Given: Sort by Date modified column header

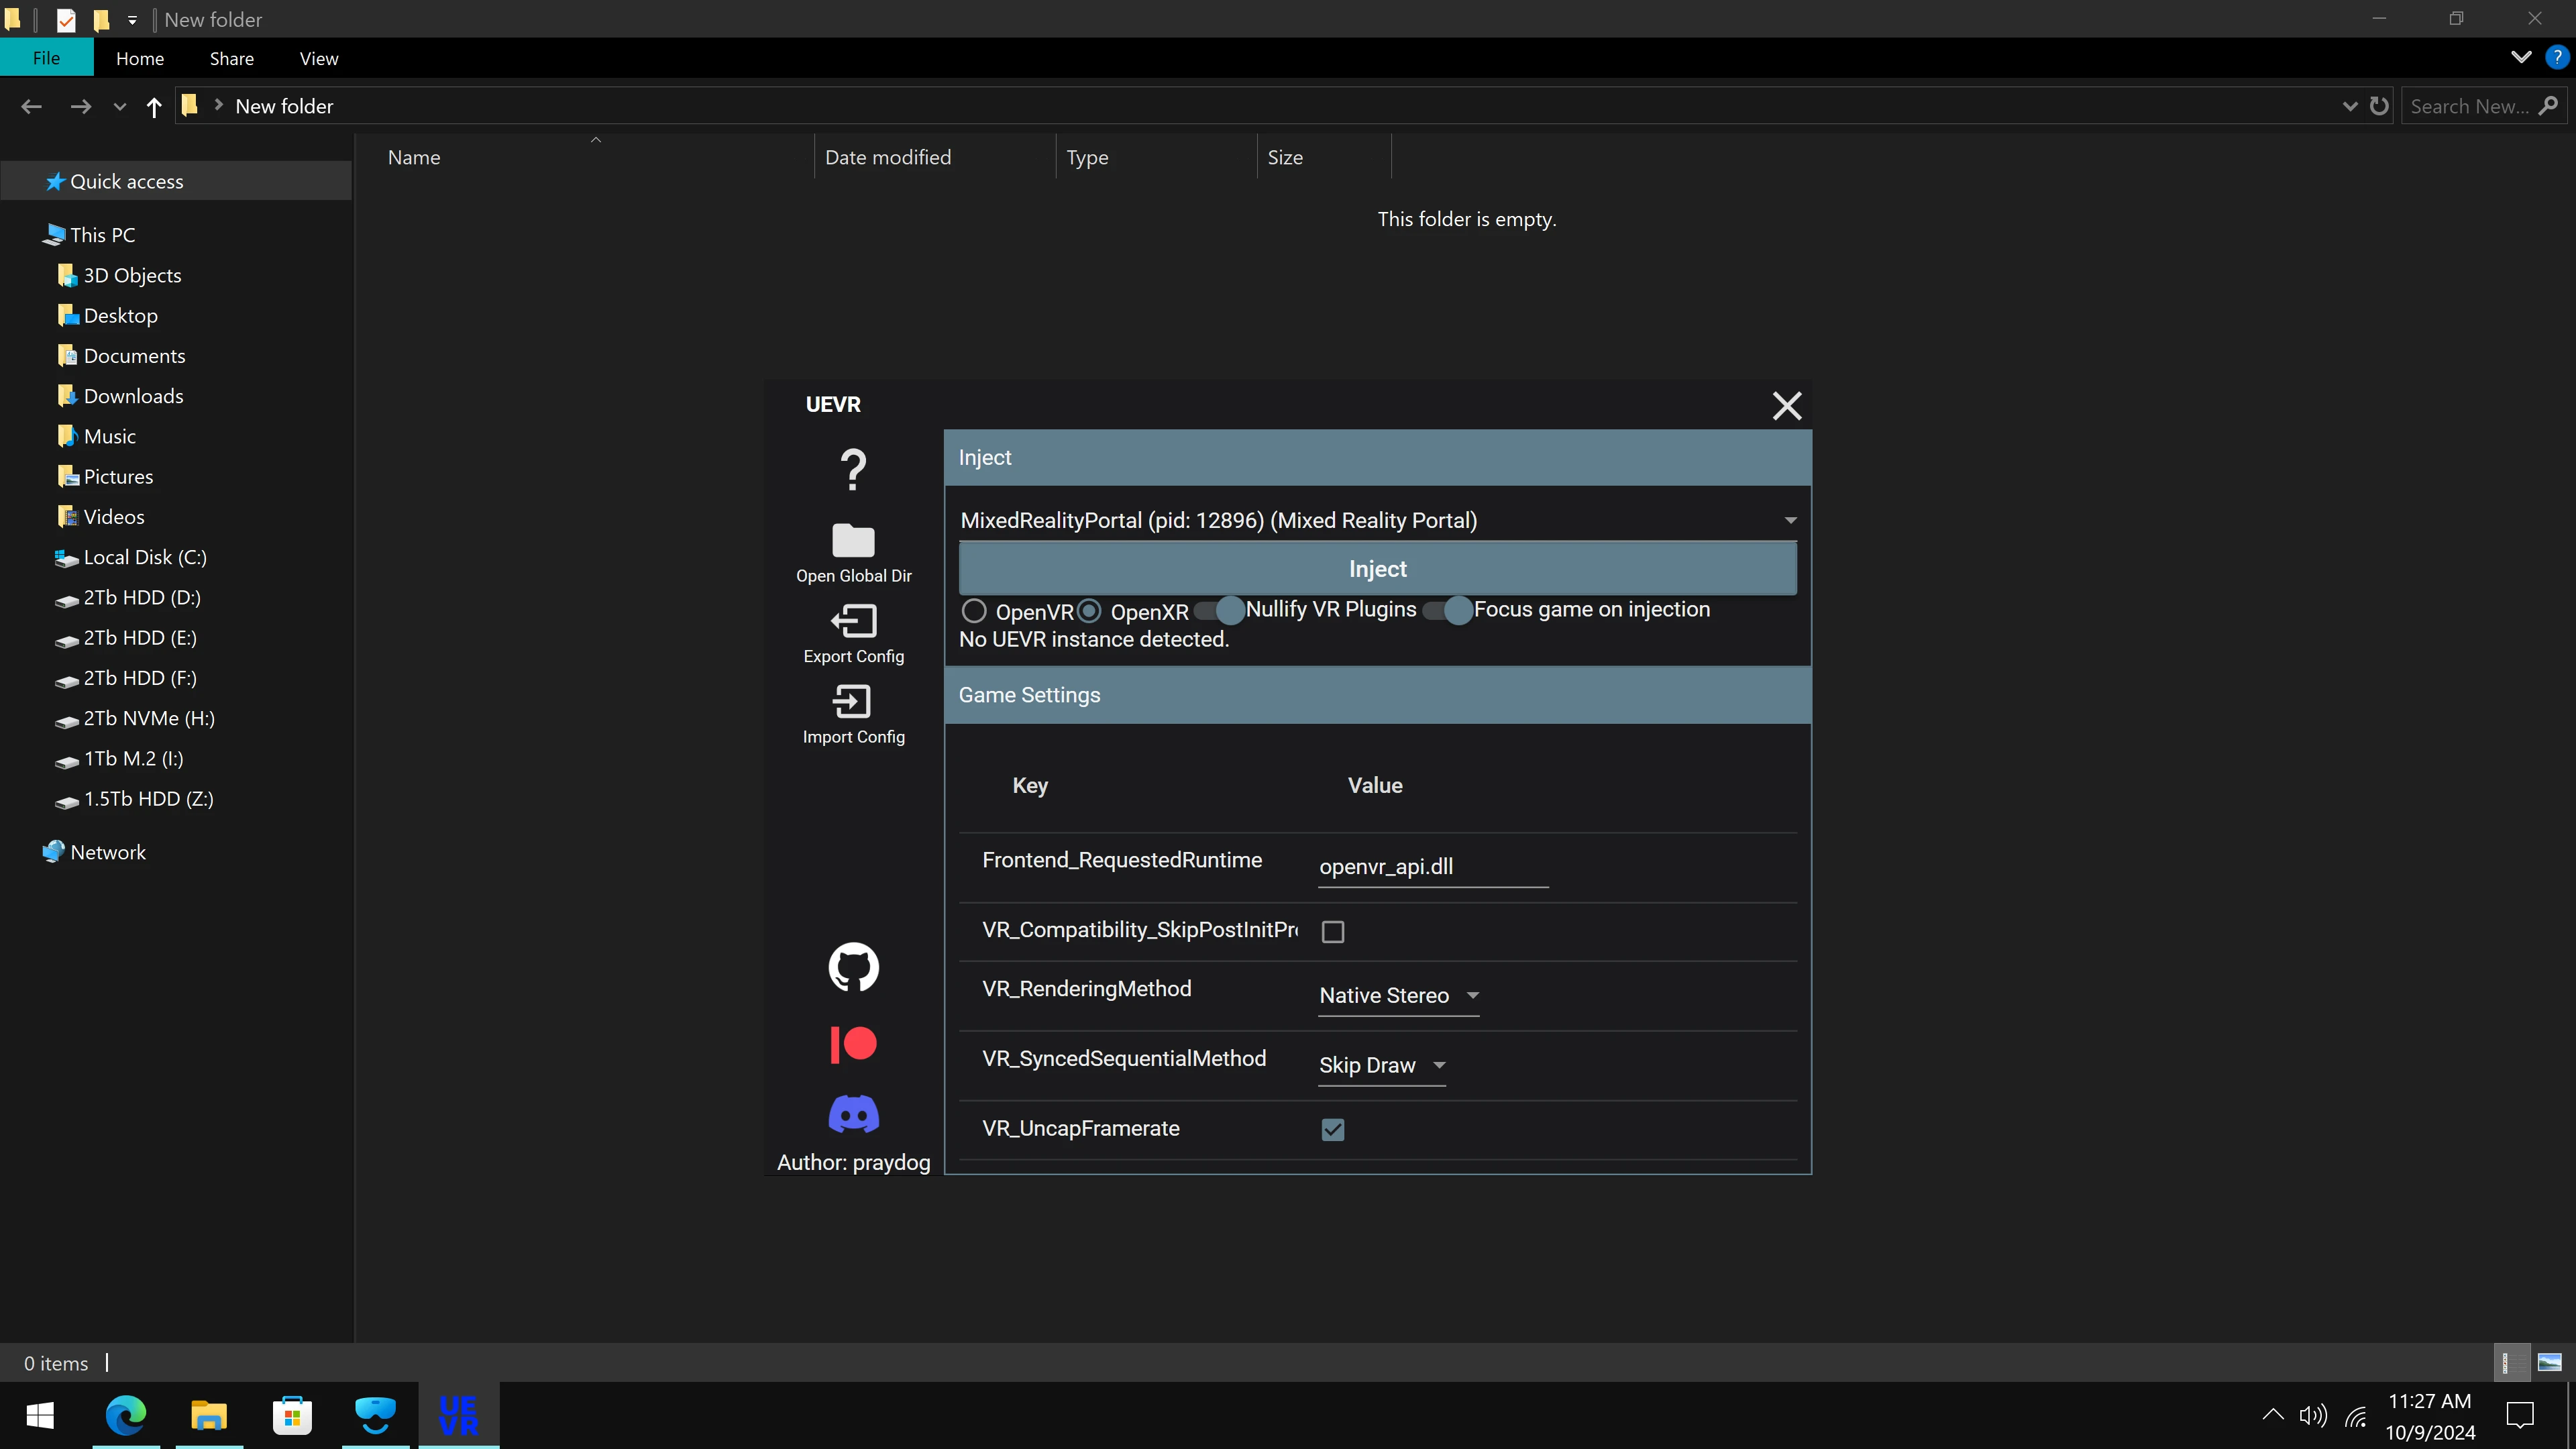Looking at the screenshot, I should tap(935, 157).
